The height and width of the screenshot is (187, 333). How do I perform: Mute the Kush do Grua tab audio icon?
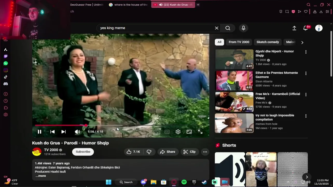(161, 5)
